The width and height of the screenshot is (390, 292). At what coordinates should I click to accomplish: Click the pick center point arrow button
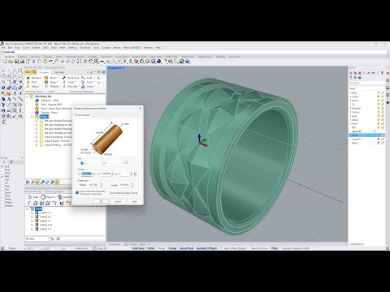(x=135, y=174)
